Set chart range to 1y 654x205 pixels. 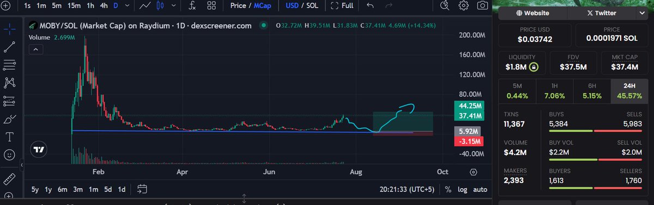pyautogui.click(x=49, y=190)
